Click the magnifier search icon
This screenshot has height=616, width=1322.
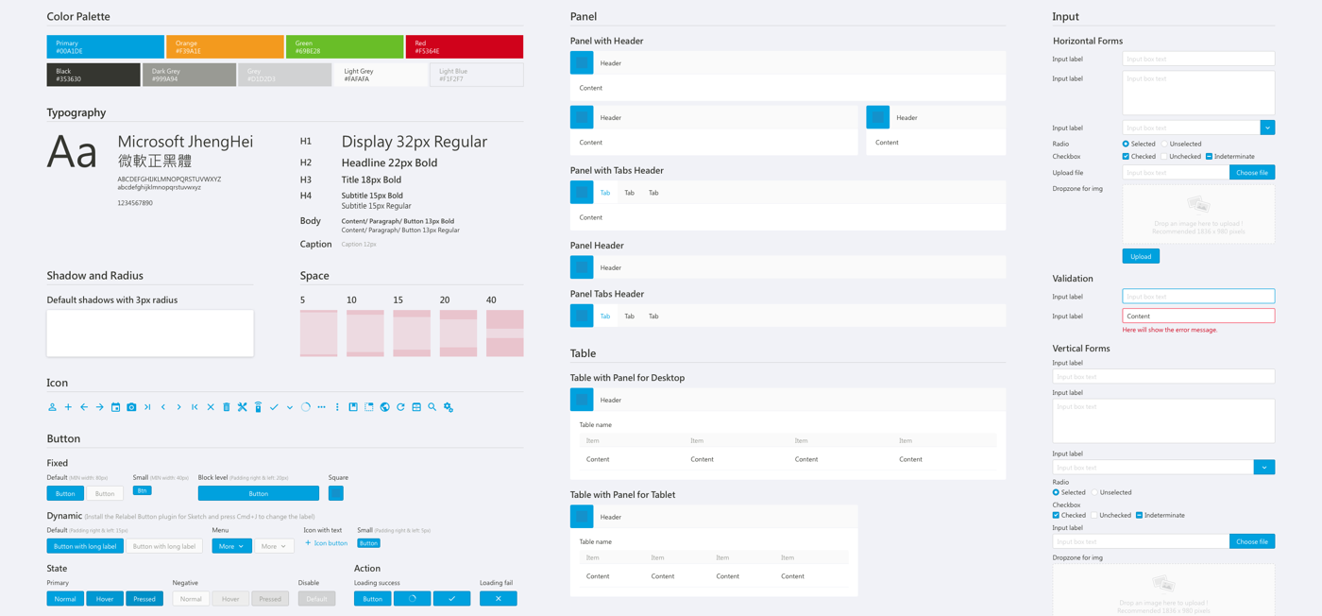click(432, 407)
